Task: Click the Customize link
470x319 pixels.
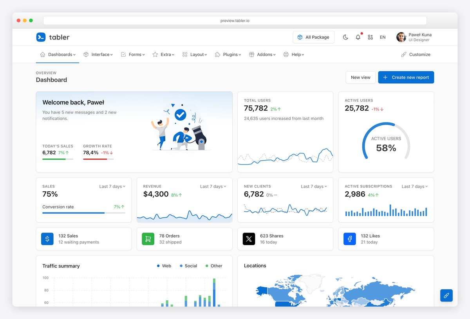Action: [x=416, y=54]
